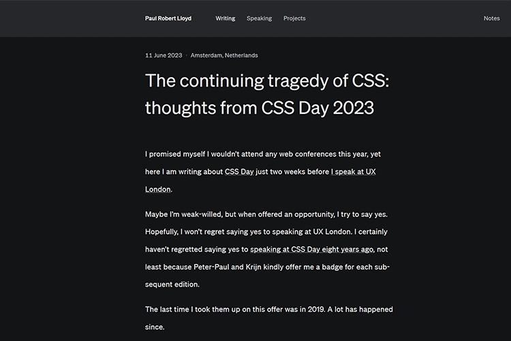Image resolution: width=511 pixels, height=341 pixels.
Task: Click the Paul Robert Lloyd site title
Action: tap(168, 18)
